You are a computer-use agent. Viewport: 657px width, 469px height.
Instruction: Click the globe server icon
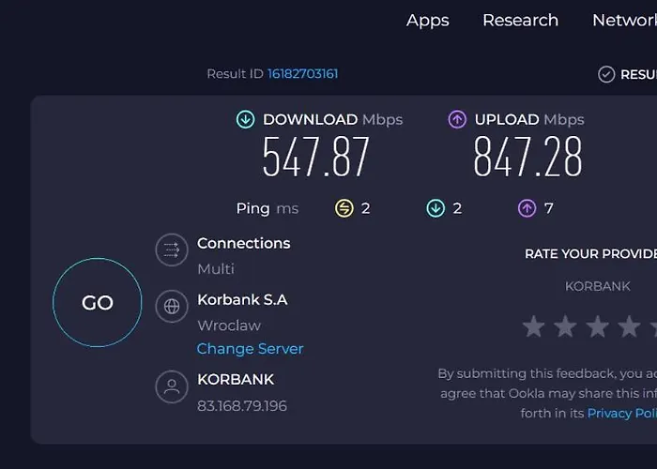point(172,306)
